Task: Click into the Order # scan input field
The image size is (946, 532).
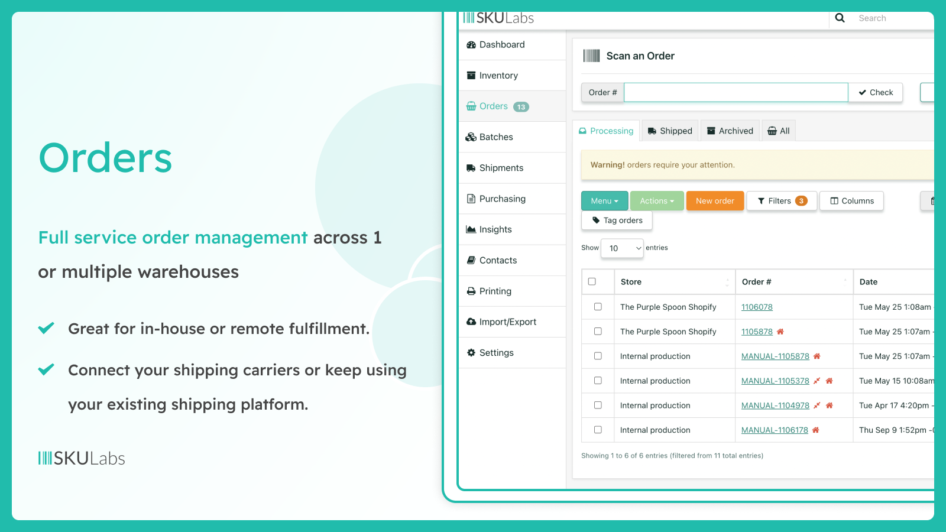Action: pyautogui.click(x=736, y=92)
